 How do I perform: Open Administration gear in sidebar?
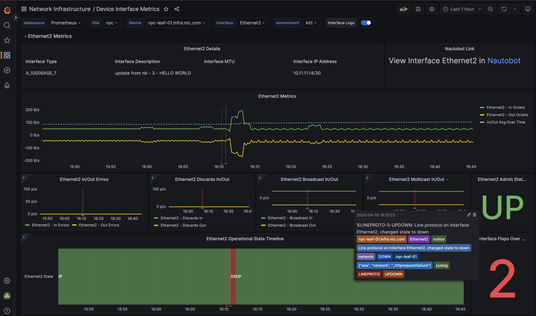(7, 281)
